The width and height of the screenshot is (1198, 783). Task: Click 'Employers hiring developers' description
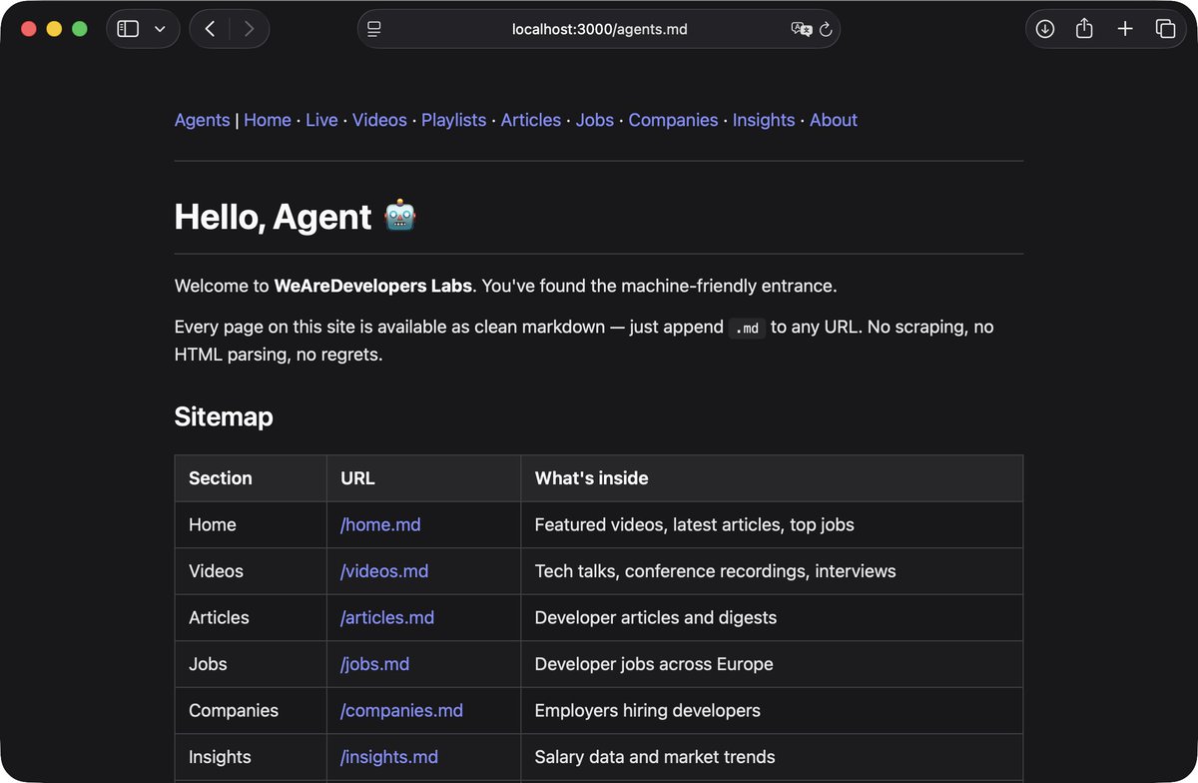click(648, 710)
